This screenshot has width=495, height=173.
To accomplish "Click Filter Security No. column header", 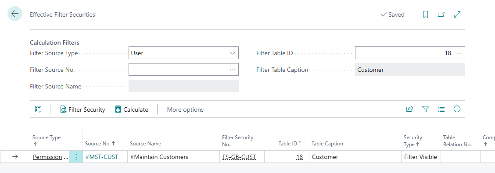I will 238,141.
